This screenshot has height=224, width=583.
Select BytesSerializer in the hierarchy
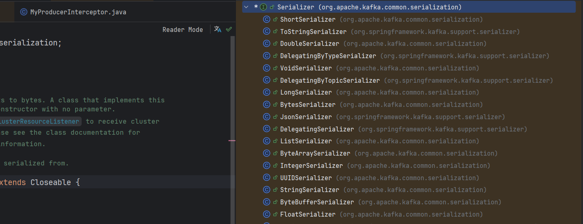point(308,104)
